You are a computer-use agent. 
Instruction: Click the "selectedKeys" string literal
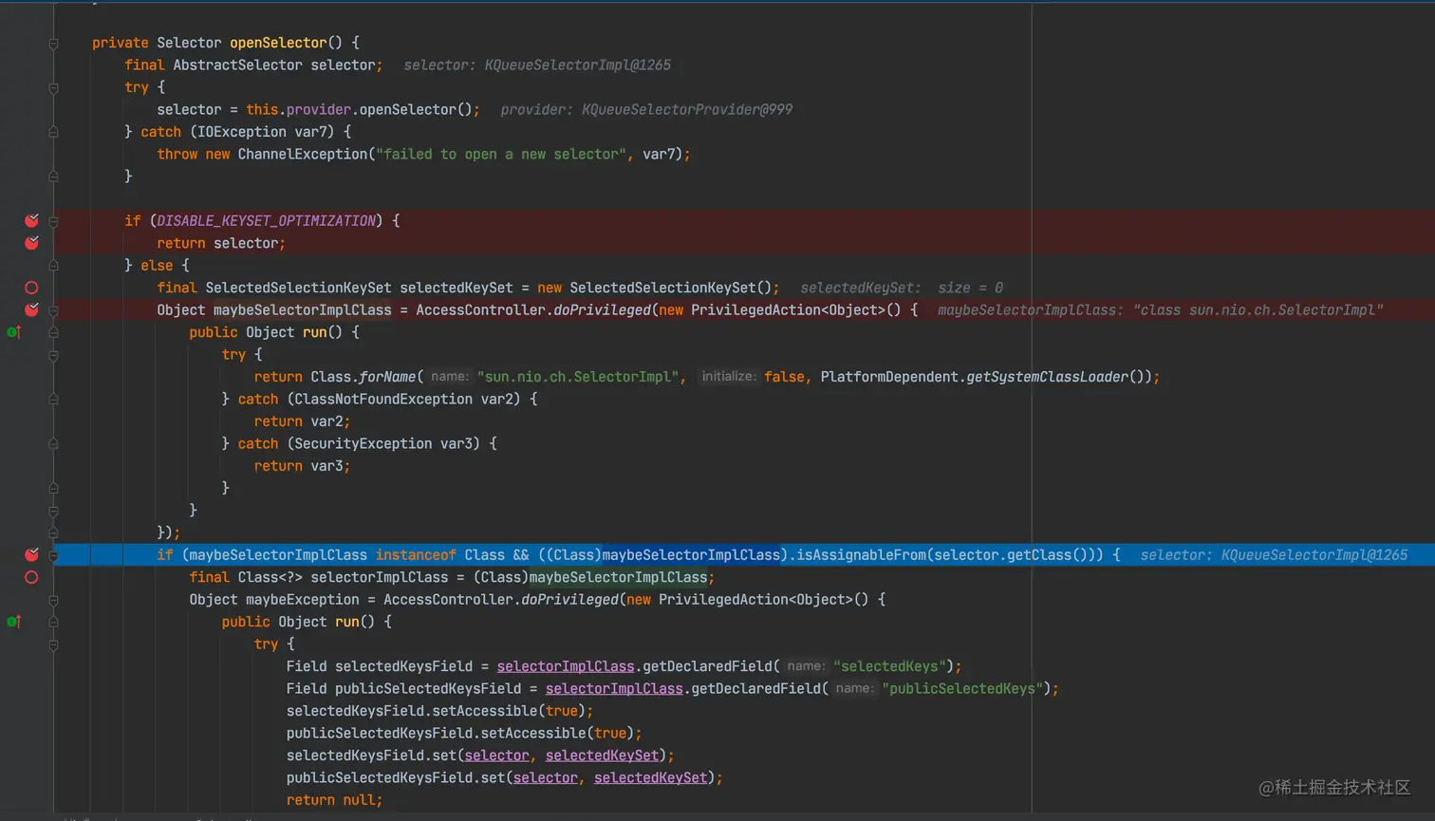point(889,666)
